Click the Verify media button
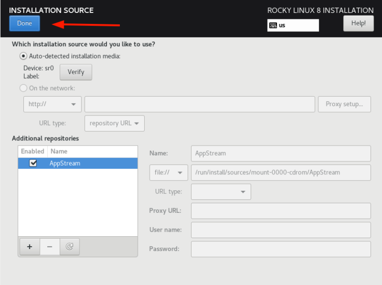The width and height of the screenshot is (382, 285). click(x=76, y=72)
